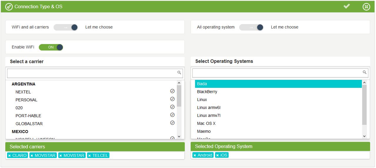Select BlackBerry in operating systems list

tap(278, 92)
